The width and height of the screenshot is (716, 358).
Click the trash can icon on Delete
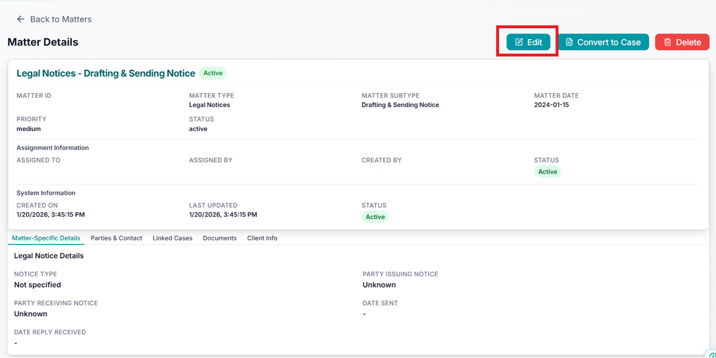668,42
